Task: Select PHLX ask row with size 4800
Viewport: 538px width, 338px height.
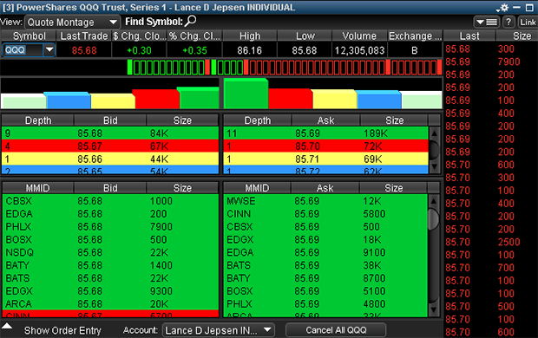Action: [x=325, y=303]
